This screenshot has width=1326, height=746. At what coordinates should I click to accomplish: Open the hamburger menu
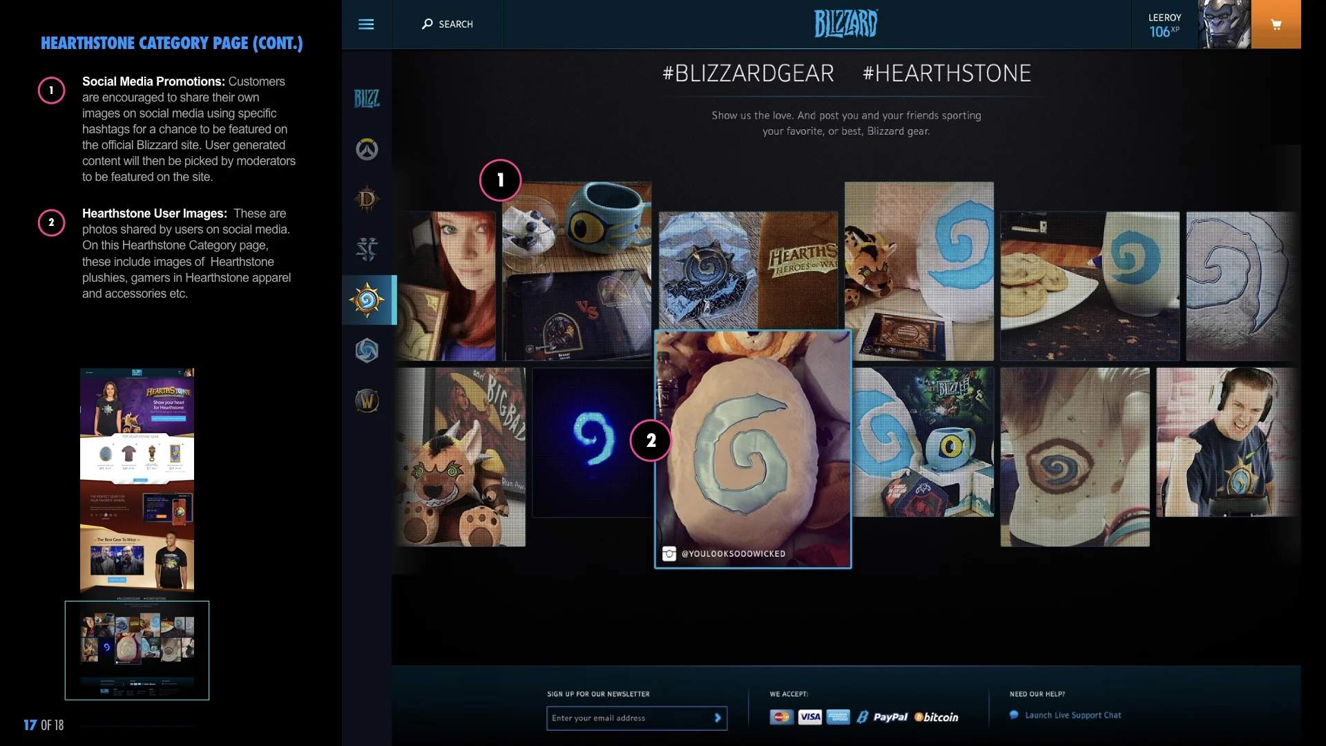point(366,24)
